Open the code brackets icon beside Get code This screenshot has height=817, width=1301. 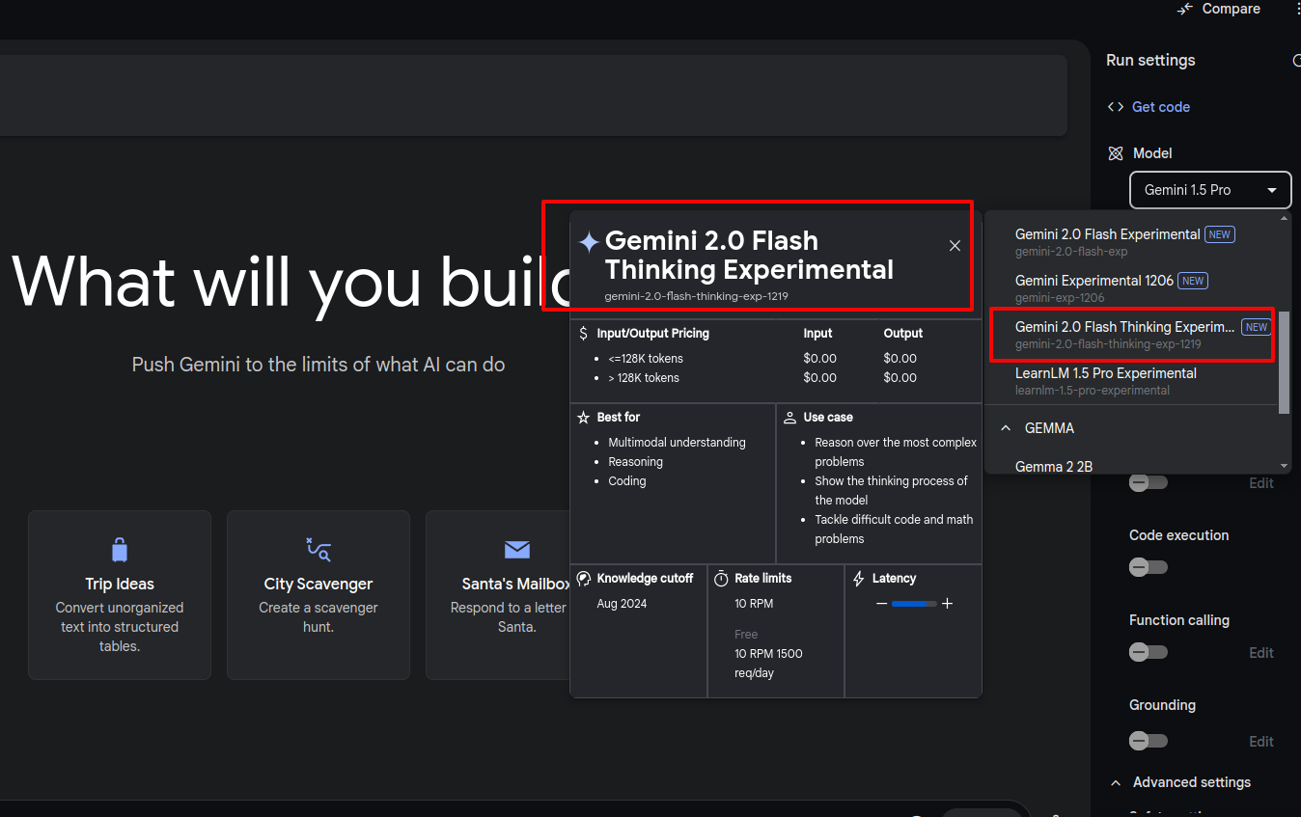pyautogui.click(x=1116, y=107)
